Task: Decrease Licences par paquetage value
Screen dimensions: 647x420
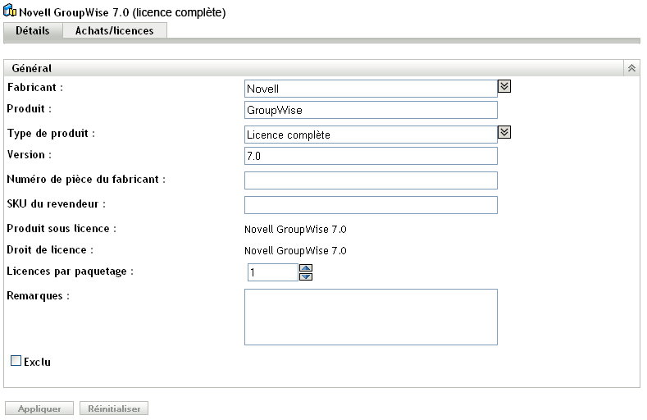Action: (306, 276)
